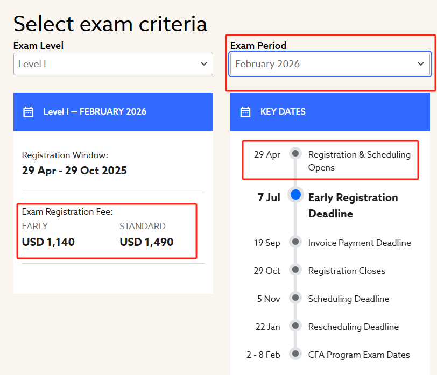Viewport: 437px width, 375px height.
Task: Click the chevron arrow in the Level I box
Action: pos(204,64)
